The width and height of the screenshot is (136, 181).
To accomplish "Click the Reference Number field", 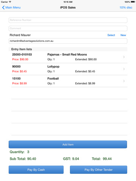I will point(68,20).
